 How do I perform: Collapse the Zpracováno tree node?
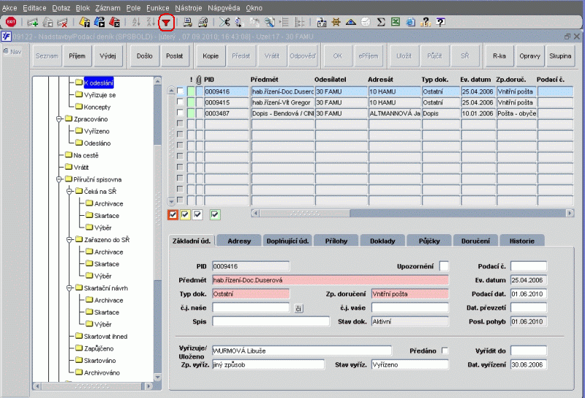(58, 119)
